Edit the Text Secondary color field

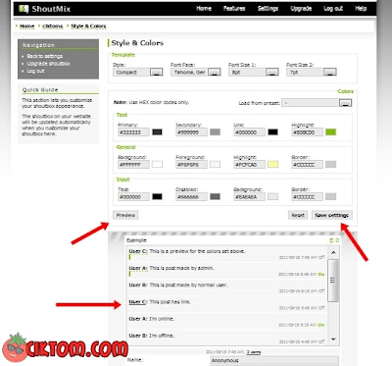(x=191, y=132)
